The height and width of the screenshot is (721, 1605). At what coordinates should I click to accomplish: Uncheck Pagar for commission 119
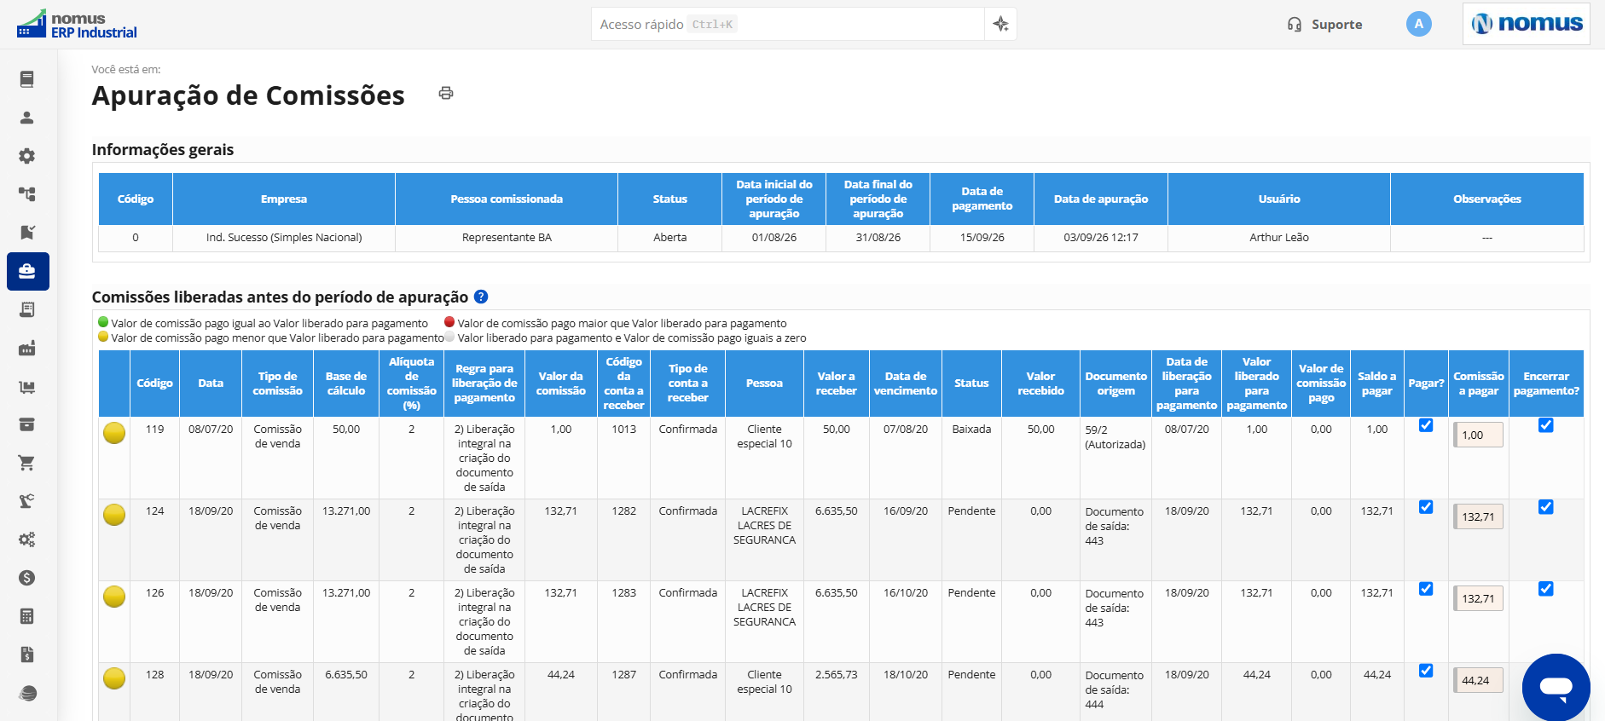point(1426,425)
